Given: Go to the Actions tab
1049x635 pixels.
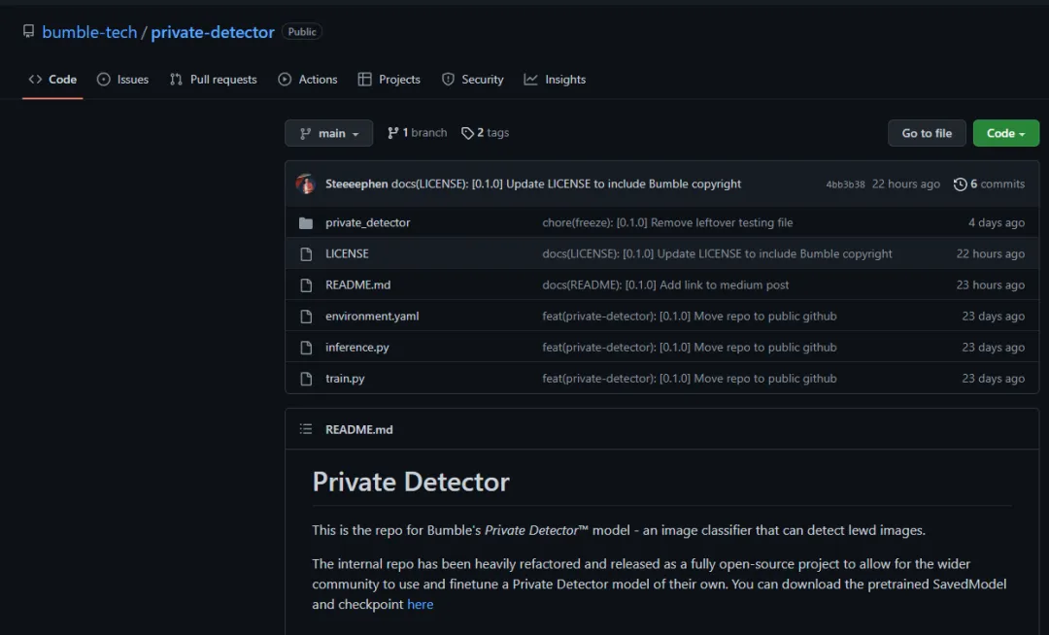Looking at the screenshot, I should coord(307,80).
